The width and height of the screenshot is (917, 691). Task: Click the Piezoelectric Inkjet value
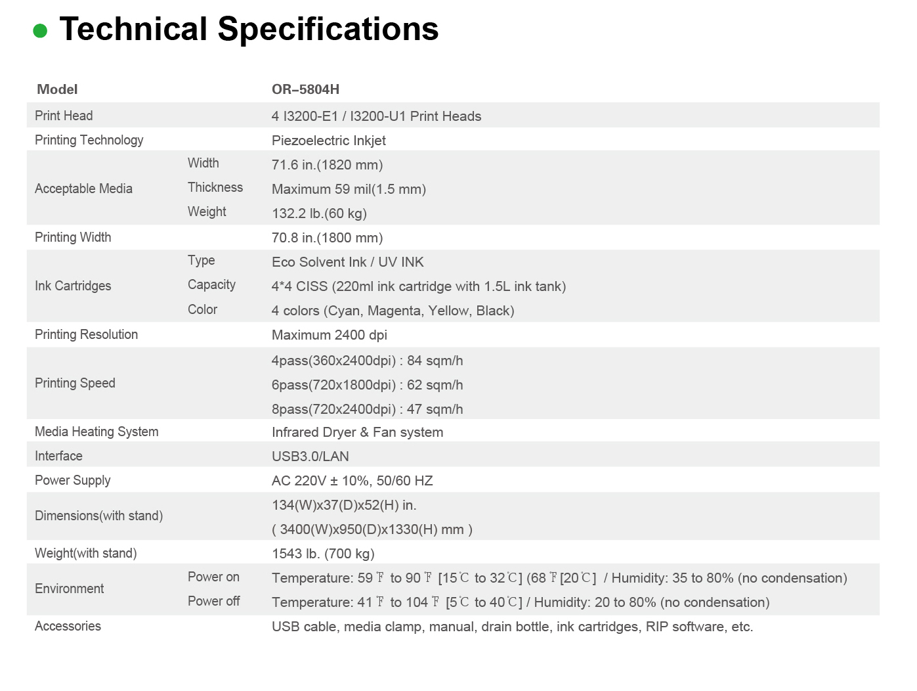pyautogui.click(x=328, y=141)
